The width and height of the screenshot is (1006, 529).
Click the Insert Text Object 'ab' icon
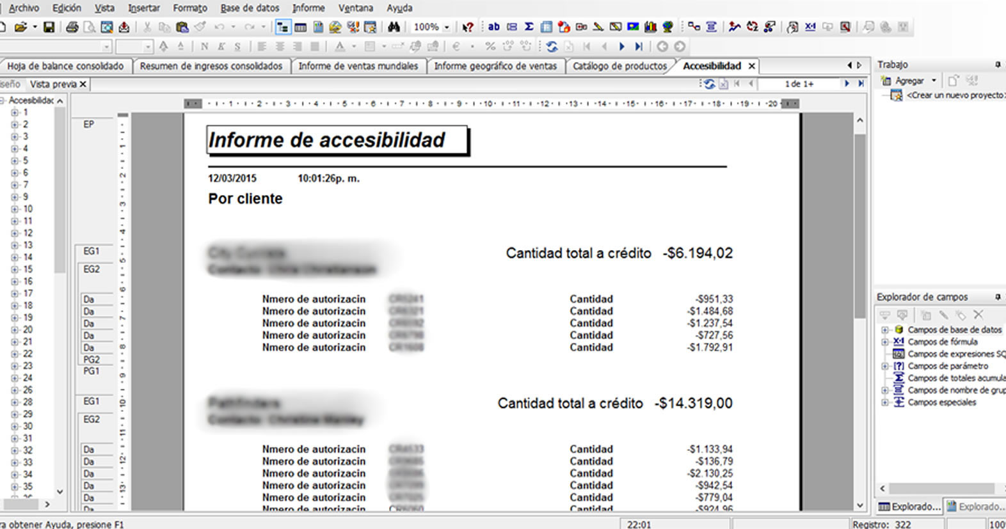493,27
